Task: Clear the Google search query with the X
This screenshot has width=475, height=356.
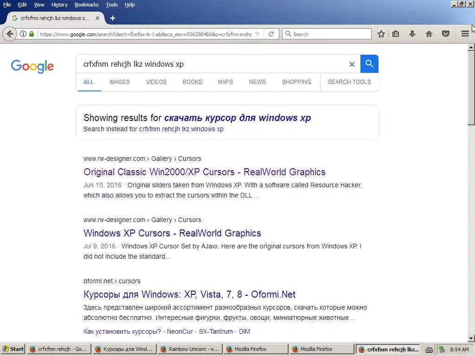Action: coord(352,64)
